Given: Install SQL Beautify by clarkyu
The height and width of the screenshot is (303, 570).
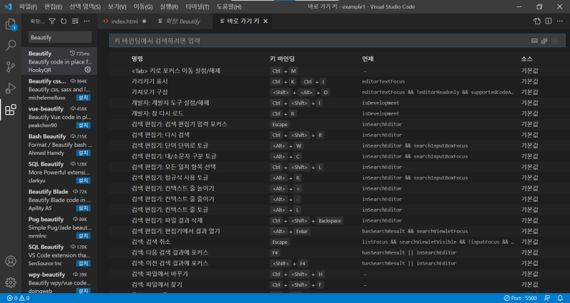Looking at the screenshot, I should pyautogui.click(x=83, y=180).
